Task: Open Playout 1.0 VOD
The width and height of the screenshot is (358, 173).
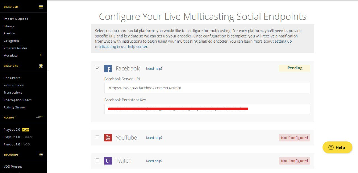Action: tap(17, 144)
